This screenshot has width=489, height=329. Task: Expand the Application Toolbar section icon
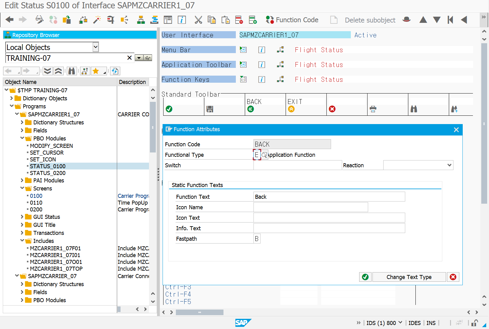click(243, 65)
